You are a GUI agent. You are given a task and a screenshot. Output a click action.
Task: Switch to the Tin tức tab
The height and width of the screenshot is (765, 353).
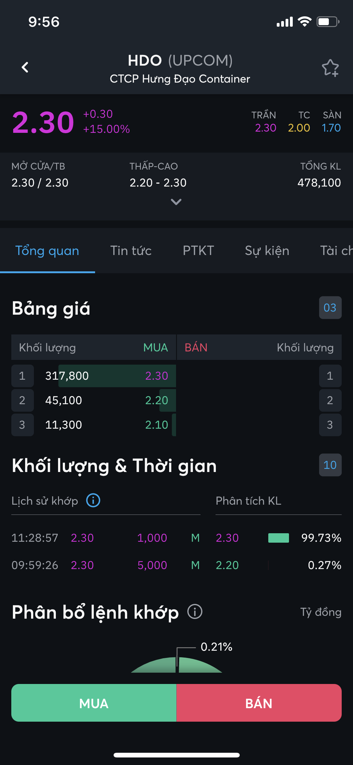[x=131, y=251]
